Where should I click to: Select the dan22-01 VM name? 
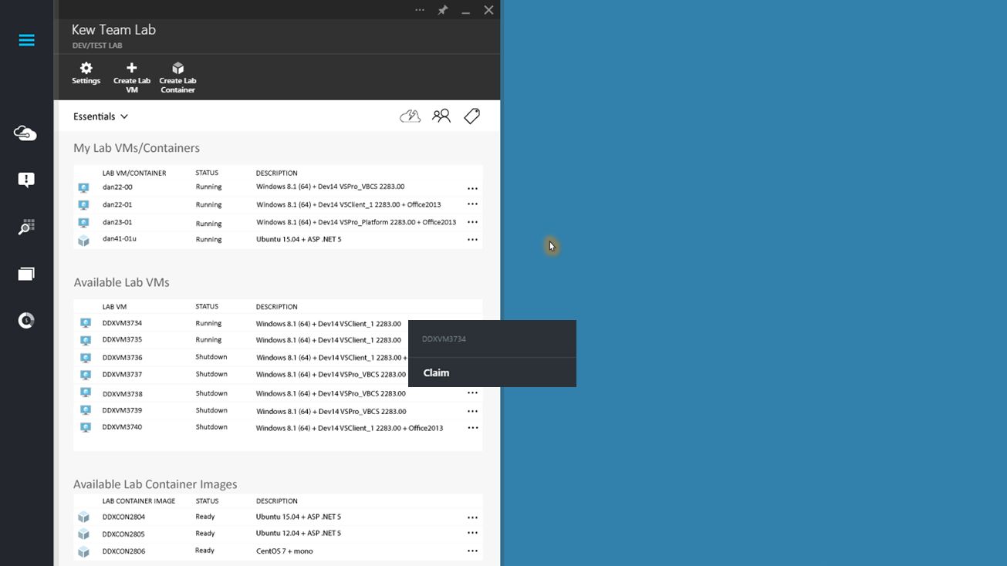(x=117, y=204)
